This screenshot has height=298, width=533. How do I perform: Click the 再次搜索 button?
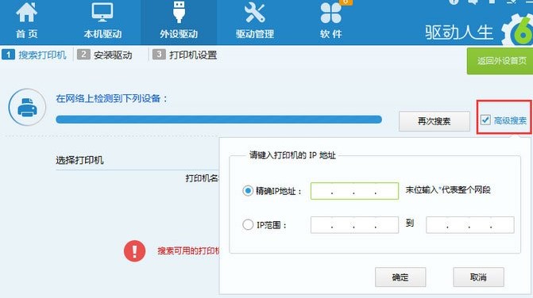pos(434,121)
